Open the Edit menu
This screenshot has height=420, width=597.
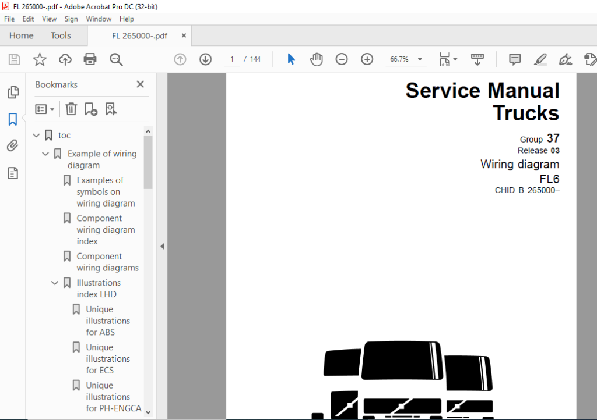pyautogui.click(x=28, y=19)
